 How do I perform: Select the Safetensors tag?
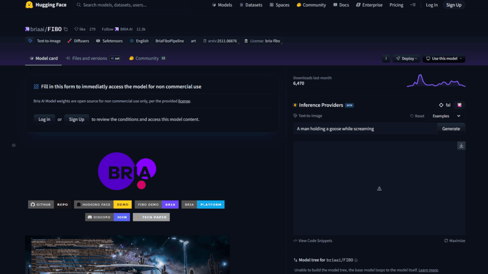109,41
